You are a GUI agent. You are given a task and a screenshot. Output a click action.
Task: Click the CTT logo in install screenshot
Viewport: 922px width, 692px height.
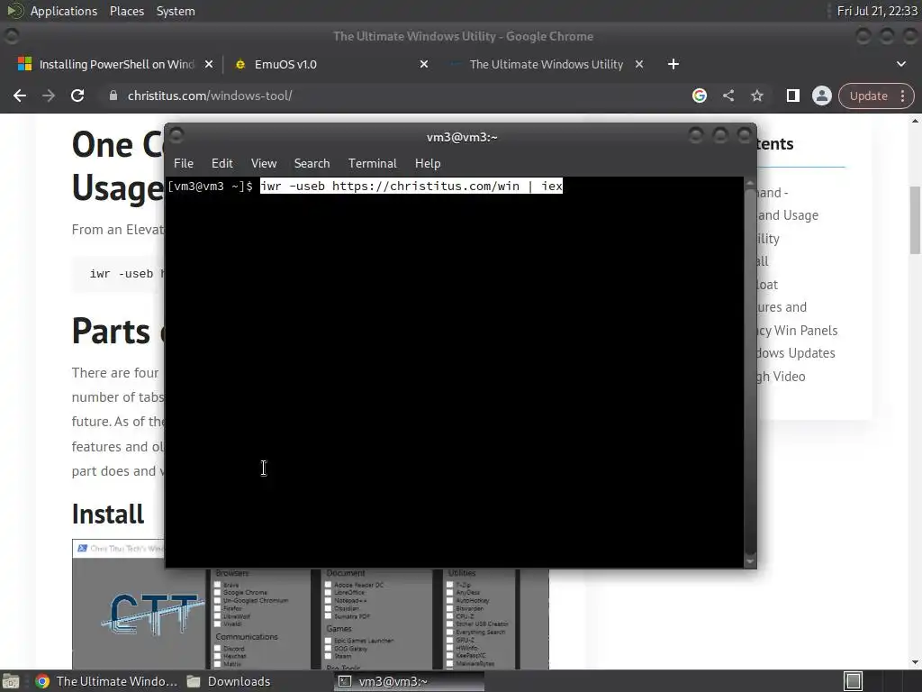pyautogui.click(x=153, y=615)
